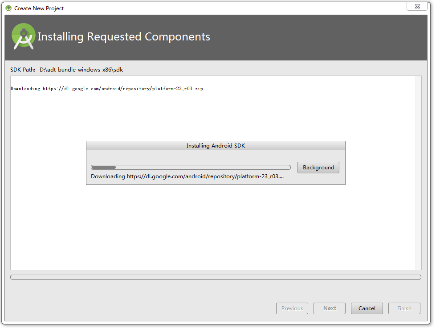This screenshot has height=328, width=436.
Task: Click the Installing Requested Components heading
Action: [124, 36]
